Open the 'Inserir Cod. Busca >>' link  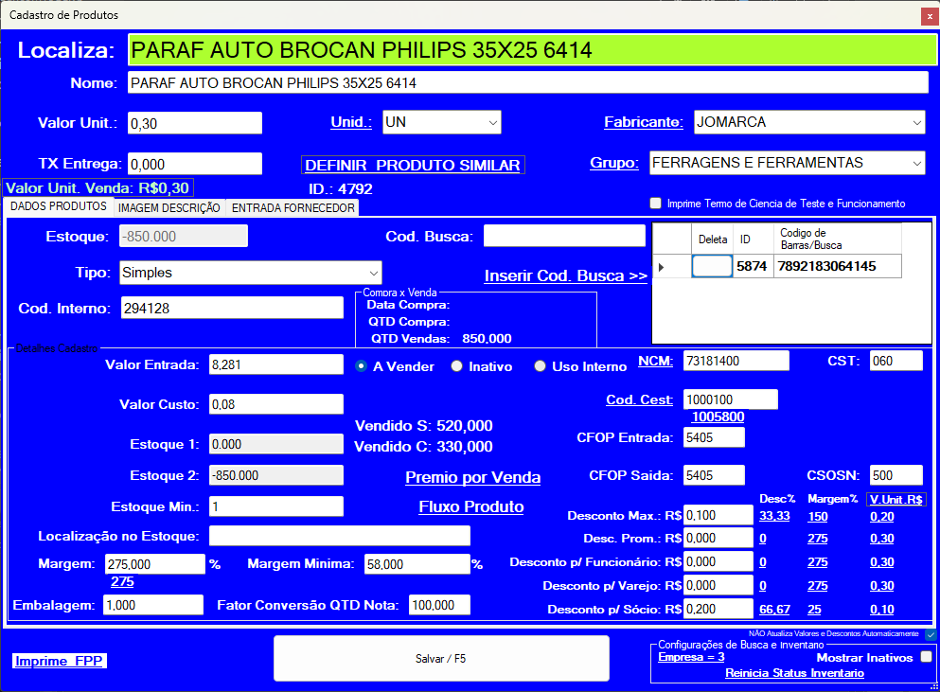(x=565, y=276)
